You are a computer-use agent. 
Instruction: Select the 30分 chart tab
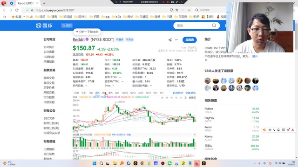[141, 93]
